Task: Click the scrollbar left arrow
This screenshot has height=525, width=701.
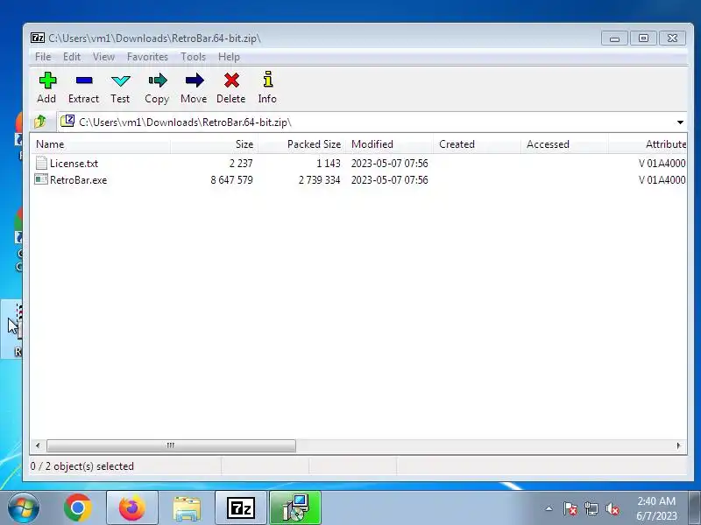Action: coord(38,445)
